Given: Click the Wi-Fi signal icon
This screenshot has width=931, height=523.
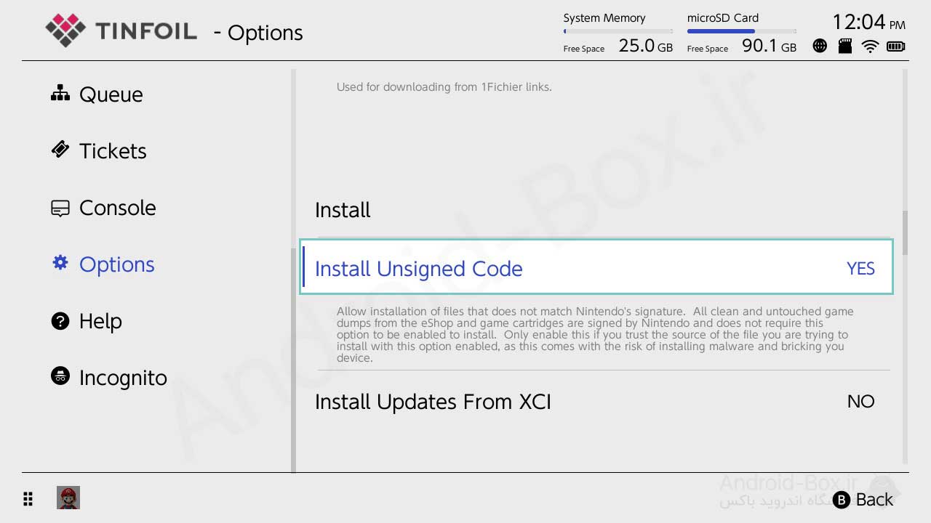Looking at the screenshot, I should coord(870,46).
